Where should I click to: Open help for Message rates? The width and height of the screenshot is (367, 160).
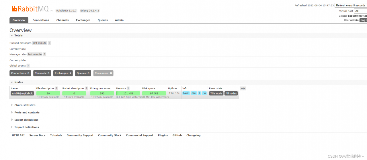[45, 54]
